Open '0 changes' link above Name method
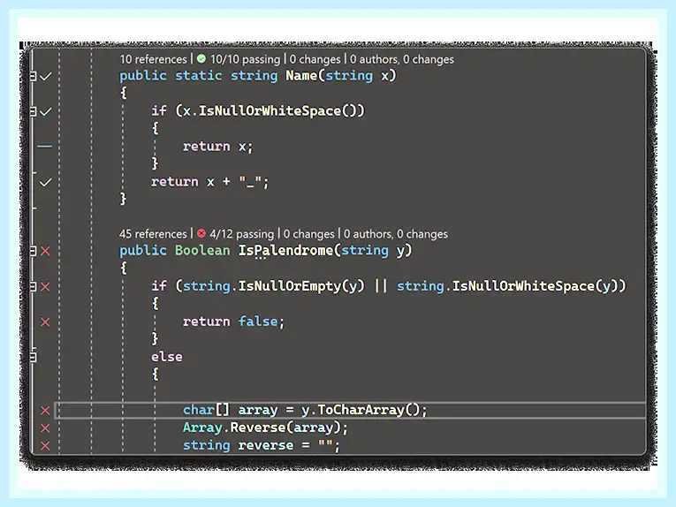 point(315,59)
